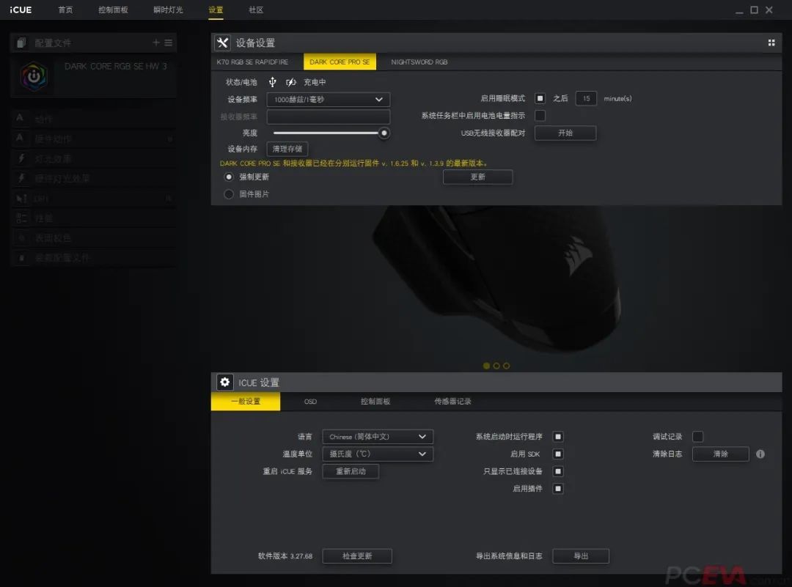Image resolution: width=792 pixels, height=587 pixels.
Task: Add a new profile with plus icon
Action: [x=156, y=43]
